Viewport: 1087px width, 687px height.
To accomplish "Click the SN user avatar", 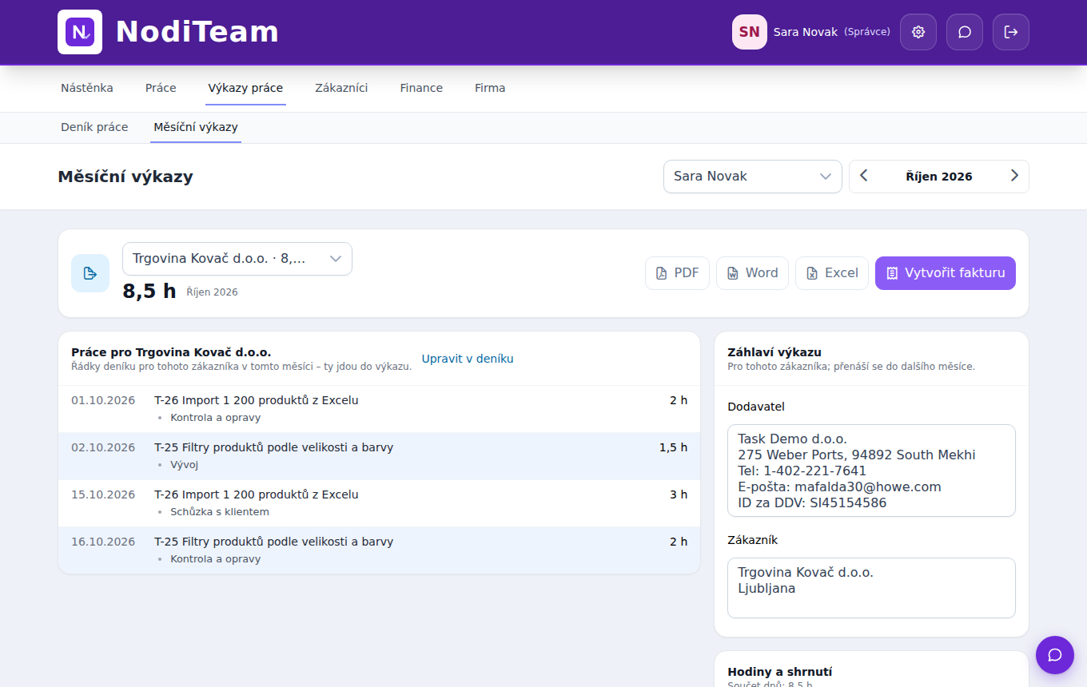I will [750, 32].
